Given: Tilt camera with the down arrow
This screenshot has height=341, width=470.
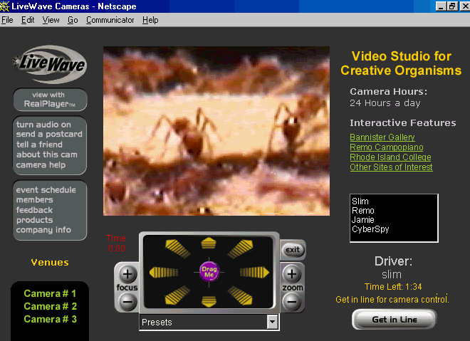Looking at the screenshot, I should click(x=209, y=301).
